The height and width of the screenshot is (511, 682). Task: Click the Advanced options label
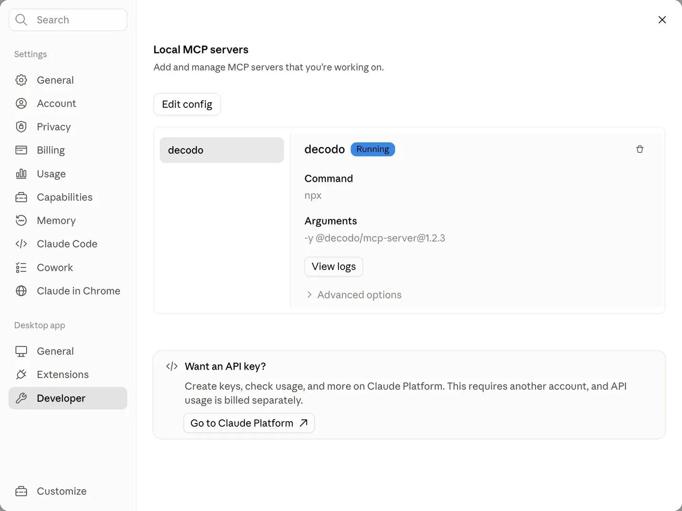click(x=359, y=295)
